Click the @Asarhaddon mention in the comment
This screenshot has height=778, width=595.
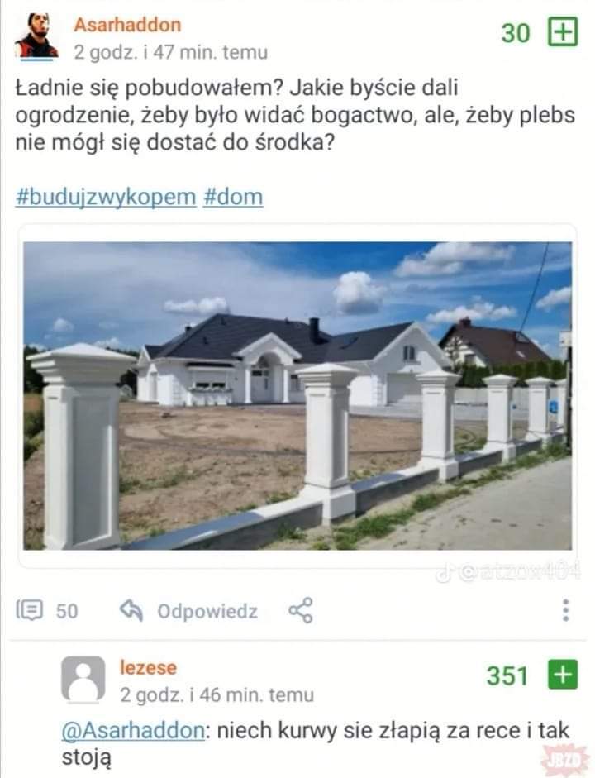tap(133, 731)
